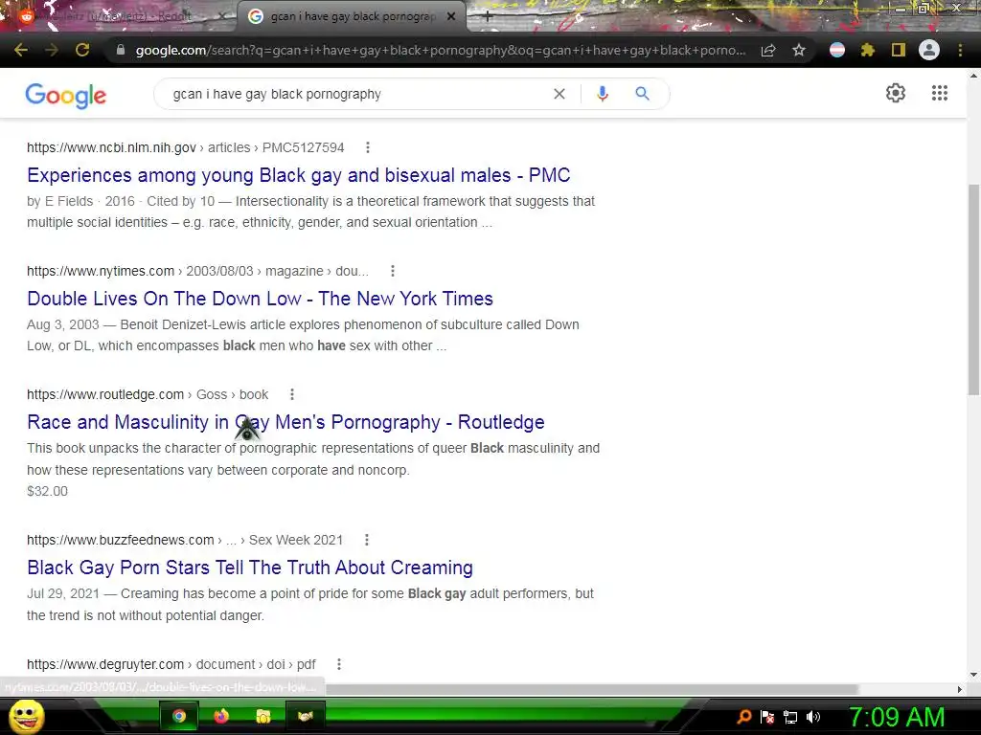Click the 7:09 AM taskbar clock
The height and width of the screenshot is (735, 981).
896,717
